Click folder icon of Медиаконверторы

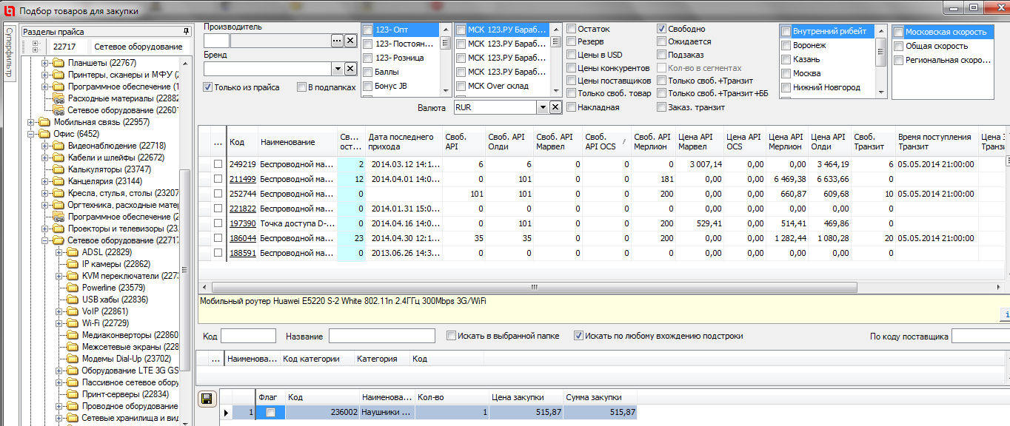tap(73, 335)
